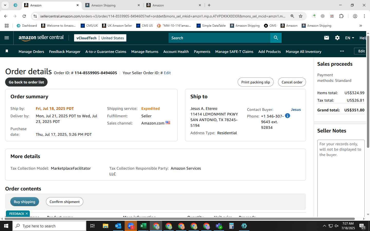
Task: Open the CMS/UK bookmark
Action: click(x=89, y=26)
